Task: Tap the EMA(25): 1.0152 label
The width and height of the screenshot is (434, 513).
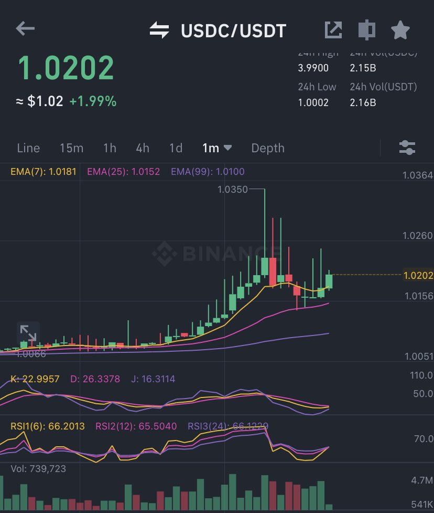Action: (x=124, y=171)
